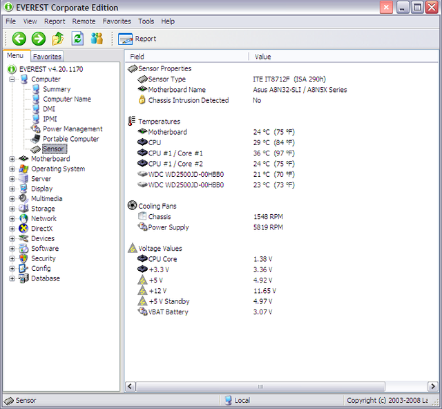Expand the Database tree node
The height and width of the screenshot is (409, 442).
pos(12,278)
